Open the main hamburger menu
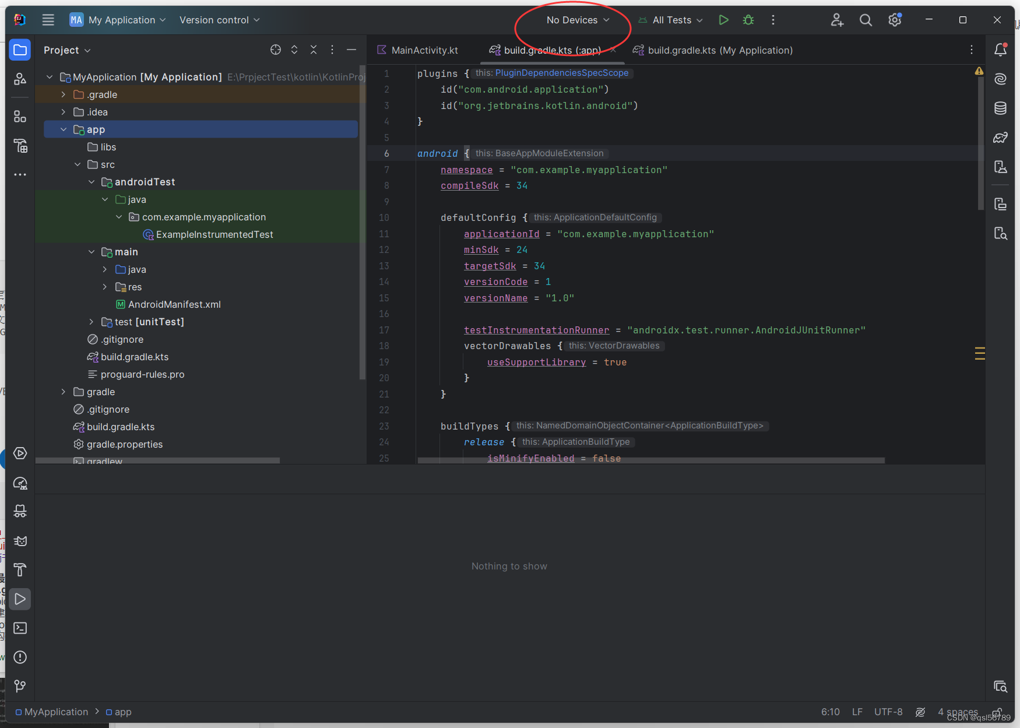1020x728 pixels. (48, 20)
